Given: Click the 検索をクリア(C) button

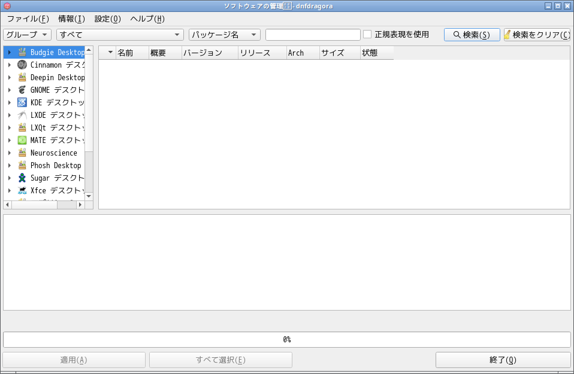Looking at the screenshot, I should pos(537,35).
